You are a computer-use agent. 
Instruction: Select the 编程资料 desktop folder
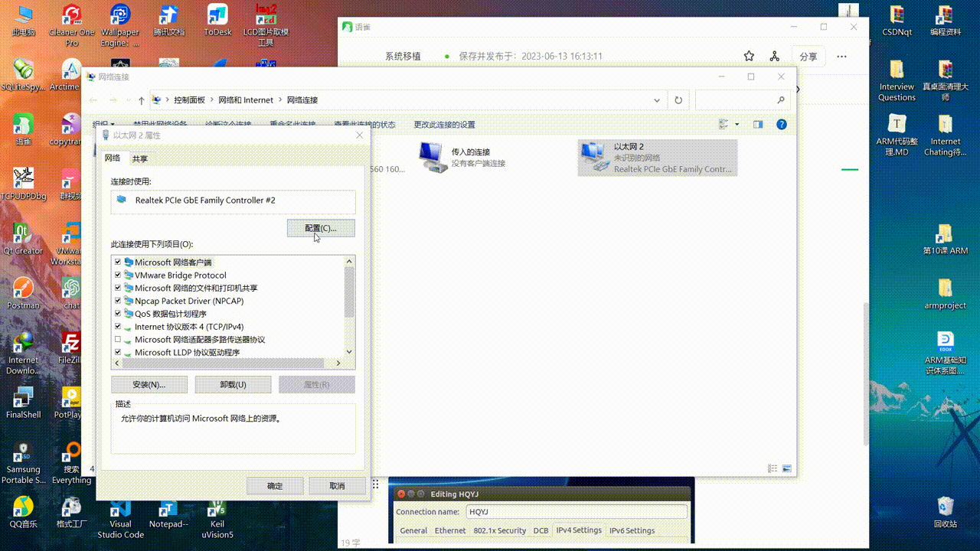pyautogui.click(x=946, y=21)
